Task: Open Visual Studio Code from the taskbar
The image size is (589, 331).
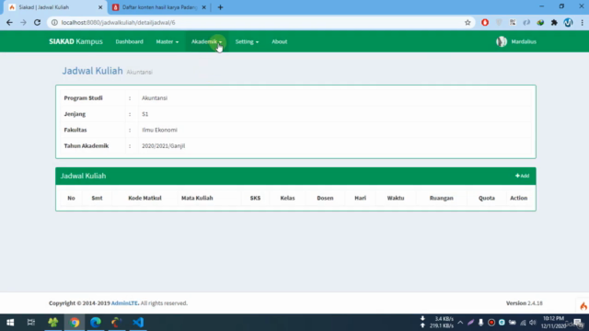Action: pyautogui.click(x=138, y=323)
